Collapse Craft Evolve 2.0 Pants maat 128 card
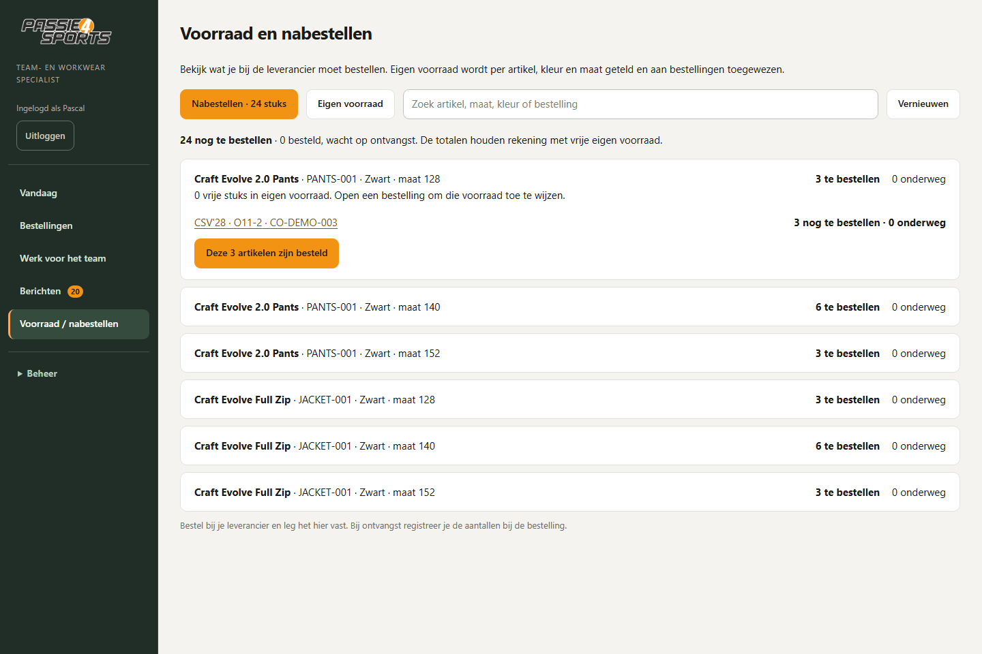982x654 pixels. pyautogui.click(x=569, y=179)
